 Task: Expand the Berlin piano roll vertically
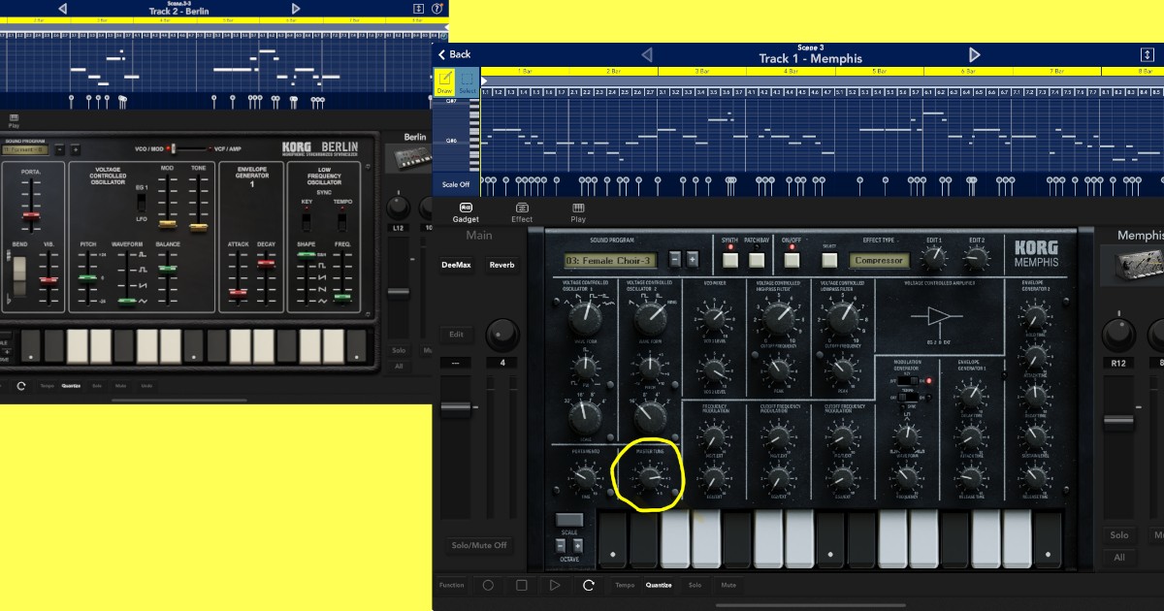click(x=419, y=9)
